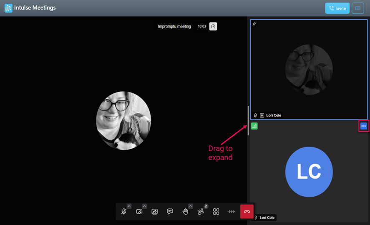This screenshot has height=225, width=370.
Task: Click the Intulse Meetings logo icon
Action: 8,8
